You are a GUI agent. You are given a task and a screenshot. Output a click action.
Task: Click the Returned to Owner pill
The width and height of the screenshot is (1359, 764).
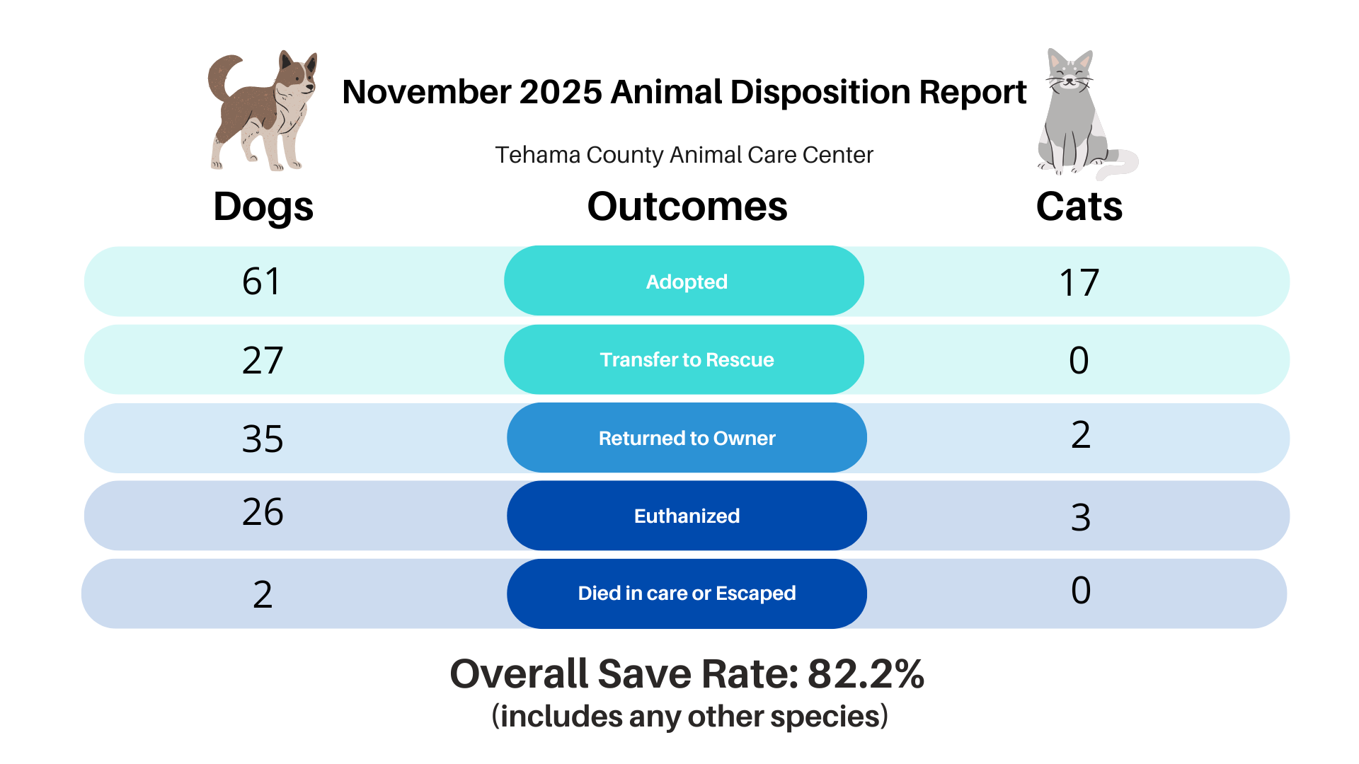[687, 438]
